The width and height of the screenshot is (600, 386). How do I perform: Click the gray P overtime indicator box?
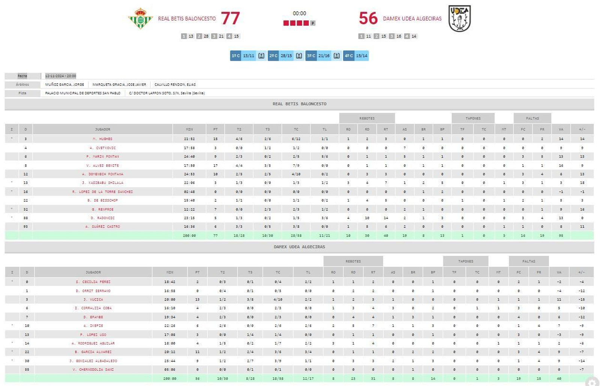(x=313, y=23)
